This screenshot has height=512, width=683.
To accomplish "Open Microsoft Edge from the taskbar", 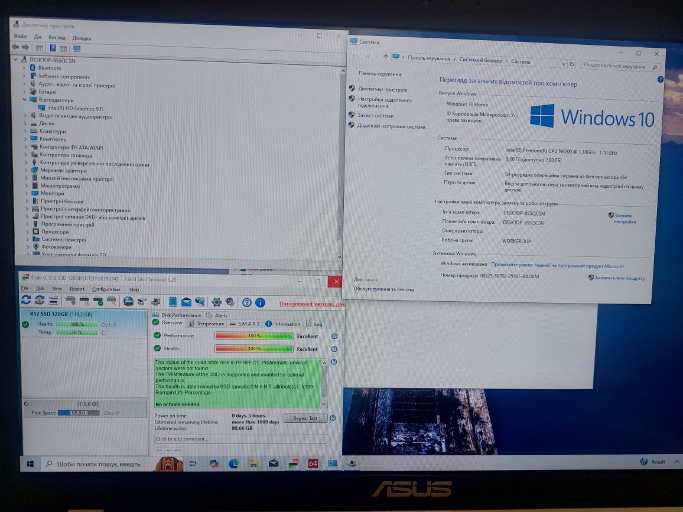I will (x=234, y=464).
